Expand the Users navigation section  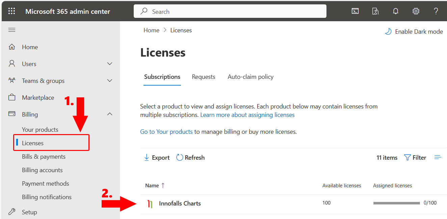click(109, 64)
